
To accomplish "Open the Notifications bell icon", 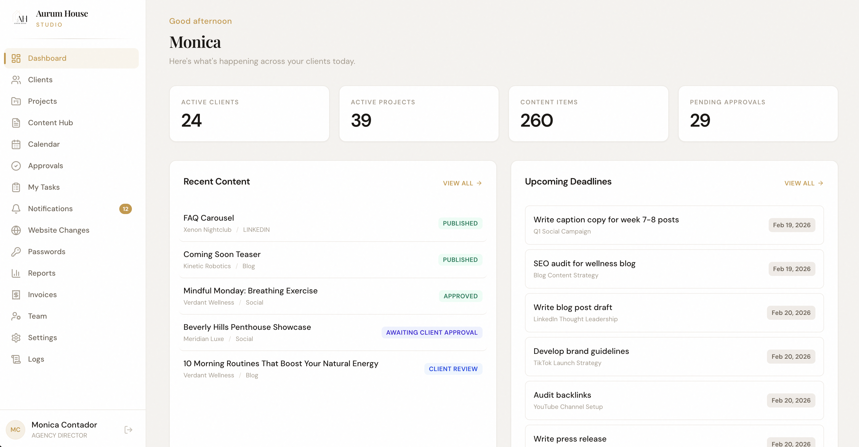I will point(16,209).
